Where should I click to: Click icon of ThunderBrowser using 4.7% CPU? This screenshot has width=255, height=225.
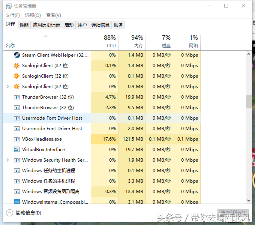(17, 97)
